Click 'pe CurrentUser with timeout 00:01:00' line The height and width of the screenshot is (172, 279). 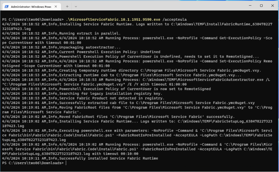42,43
